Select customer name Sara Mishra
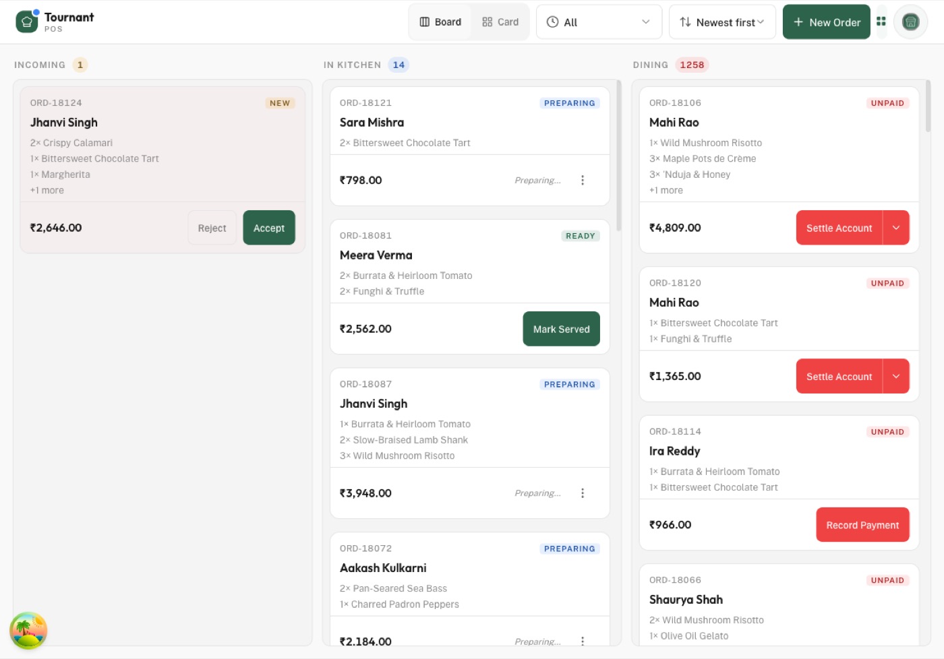Image resolution: width=944 pixels, height=659 pixels. [x=372, y=123]
